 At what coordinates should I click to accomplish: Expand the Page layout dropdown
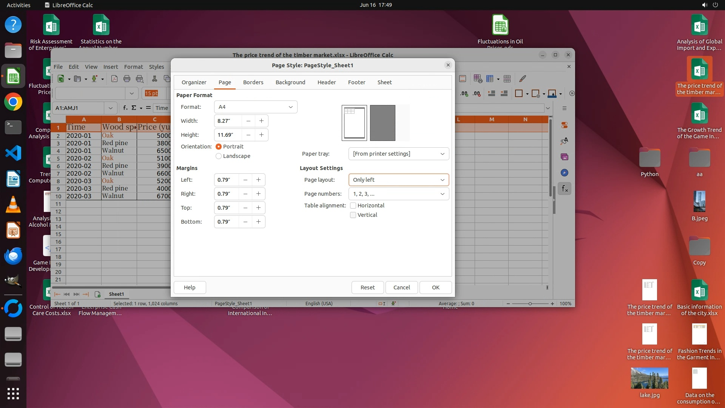click(x=398, y=180)
